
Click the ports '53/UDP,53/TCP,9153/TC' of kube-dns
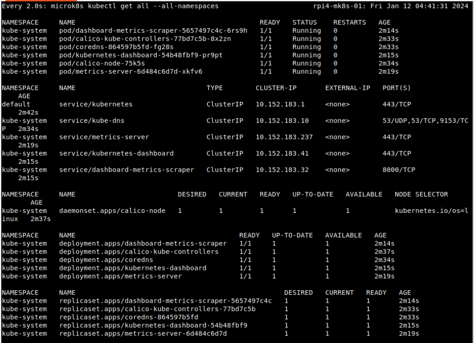coord(425,121)
